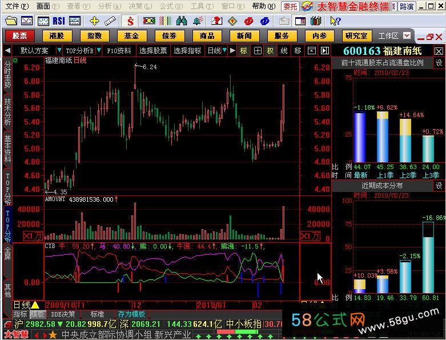Switch to the 新闻 tab
Viewport: 446px width, 340px height.
[x=244, y=36]
